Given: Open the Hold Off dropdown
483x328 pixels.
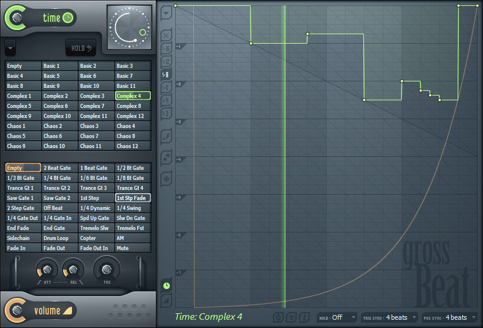Looking at the screenshot, I should [337, 317].
